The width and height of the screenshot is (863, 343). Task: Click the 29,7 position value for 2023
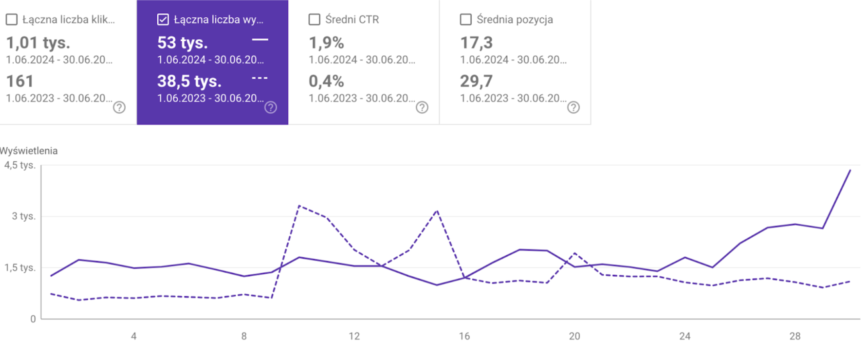476,81
